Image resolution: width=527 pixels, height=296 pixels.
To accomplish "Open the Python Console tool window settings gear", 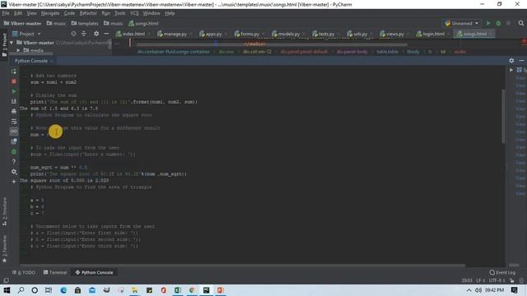I will click(511, 60).
